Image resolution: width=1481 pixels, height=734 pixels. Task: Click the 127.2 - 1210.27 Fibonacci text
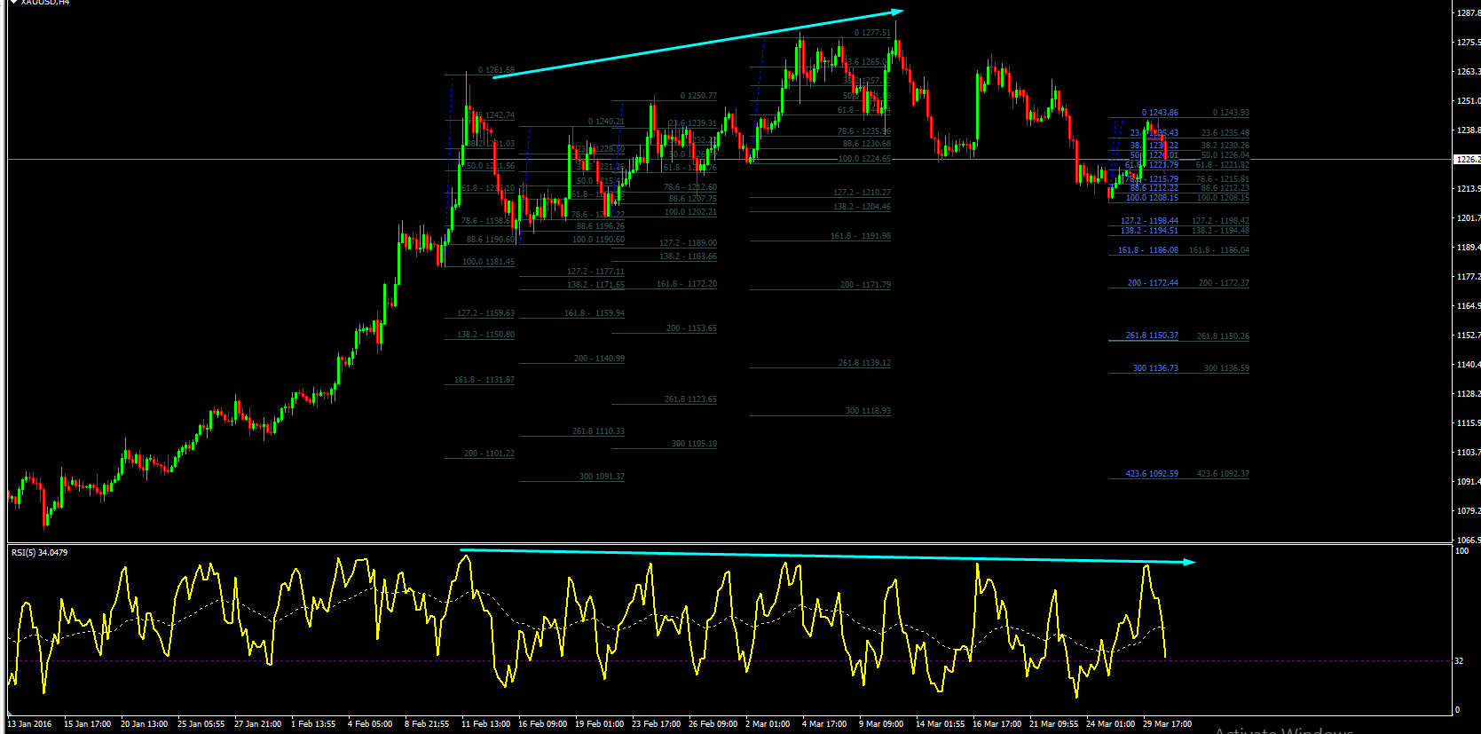pyautogui.click(x=862, y=193)
